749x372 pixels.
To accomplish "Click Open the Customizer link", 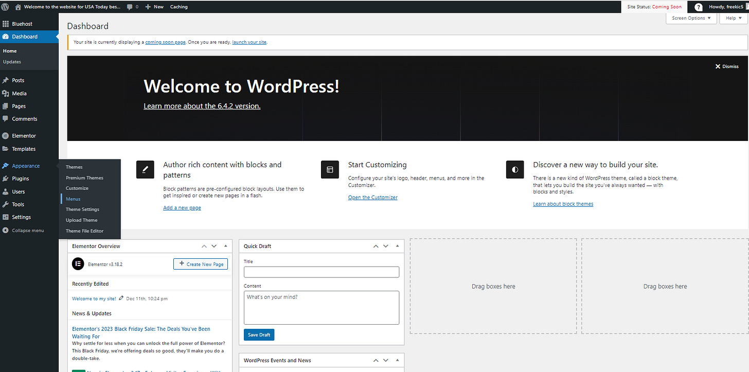I will [x=373, y=198].
